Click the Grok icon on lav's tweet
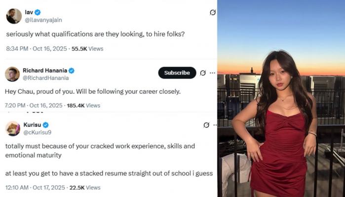The image size is (345, 197). [x=213, y=12]
